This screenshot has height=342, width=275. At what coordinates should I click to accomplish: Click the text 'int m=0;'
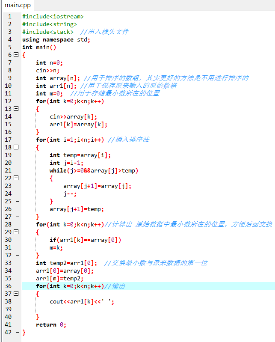pyautogui.click(x=50, y=94)
